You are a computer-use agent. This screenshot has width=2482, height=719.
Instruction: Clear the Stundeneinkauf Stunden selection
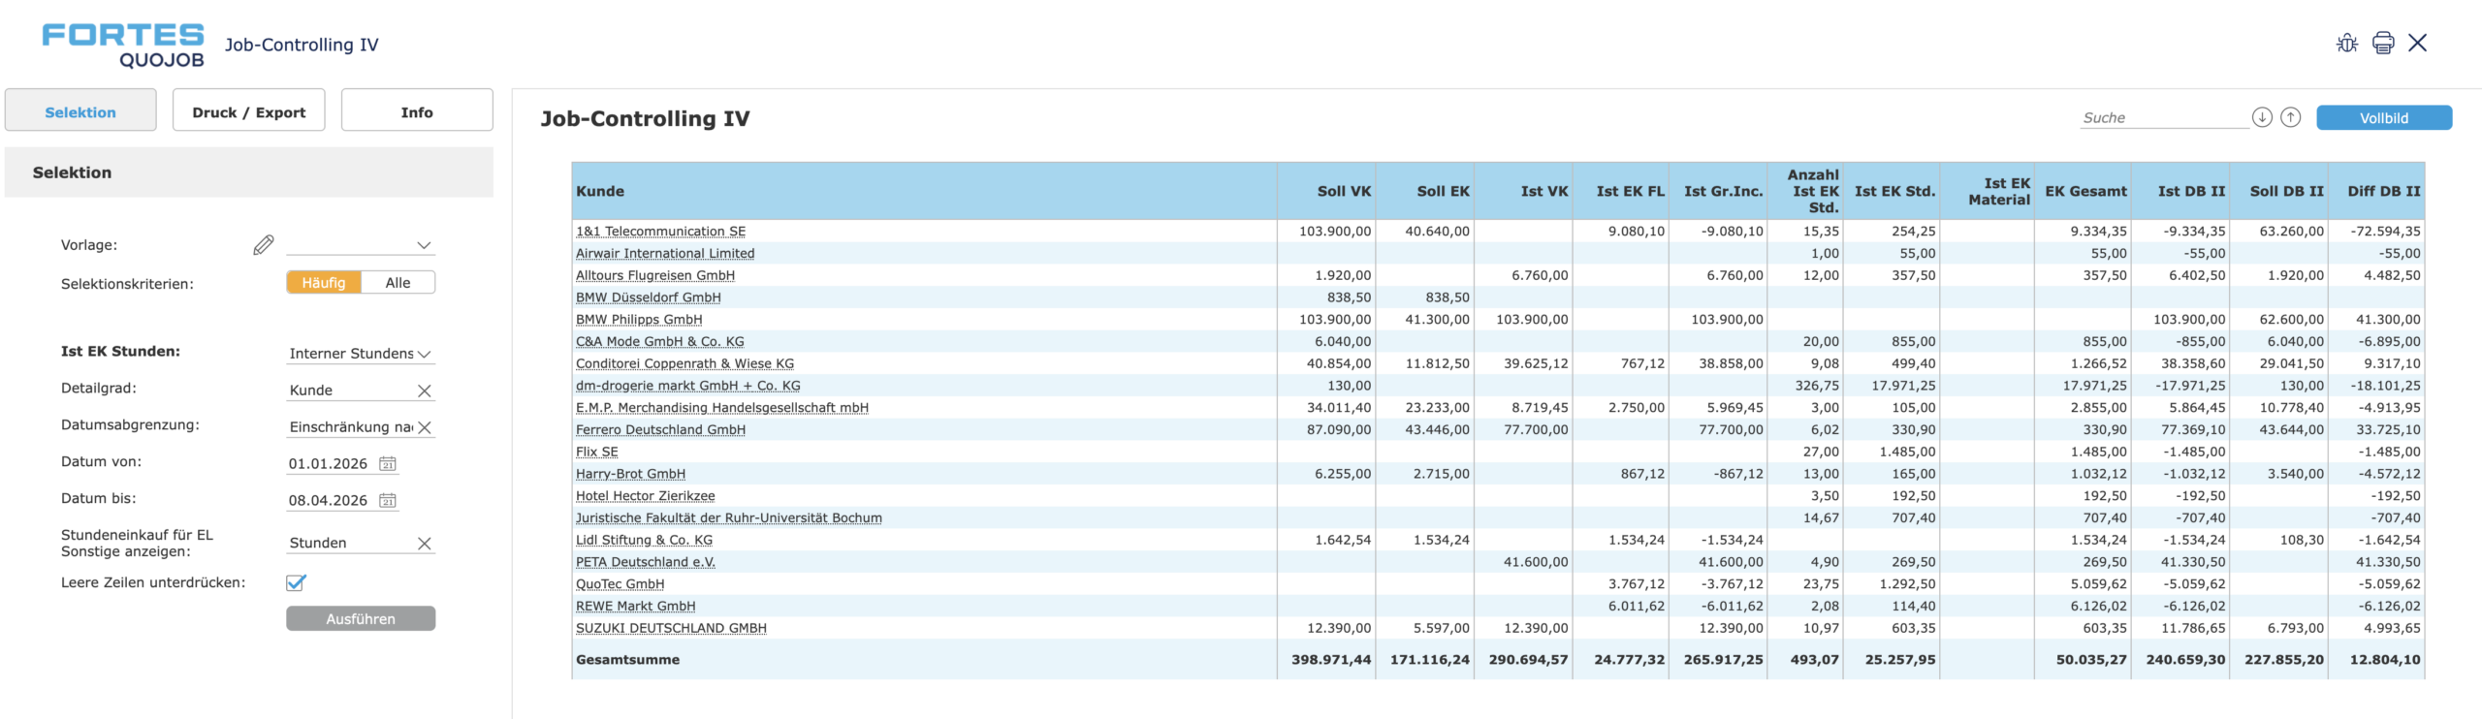click(424, 544)
